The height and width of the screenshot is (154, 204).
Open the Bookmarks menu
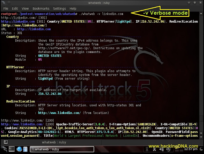pyautogui.click(x=41, y=9)
